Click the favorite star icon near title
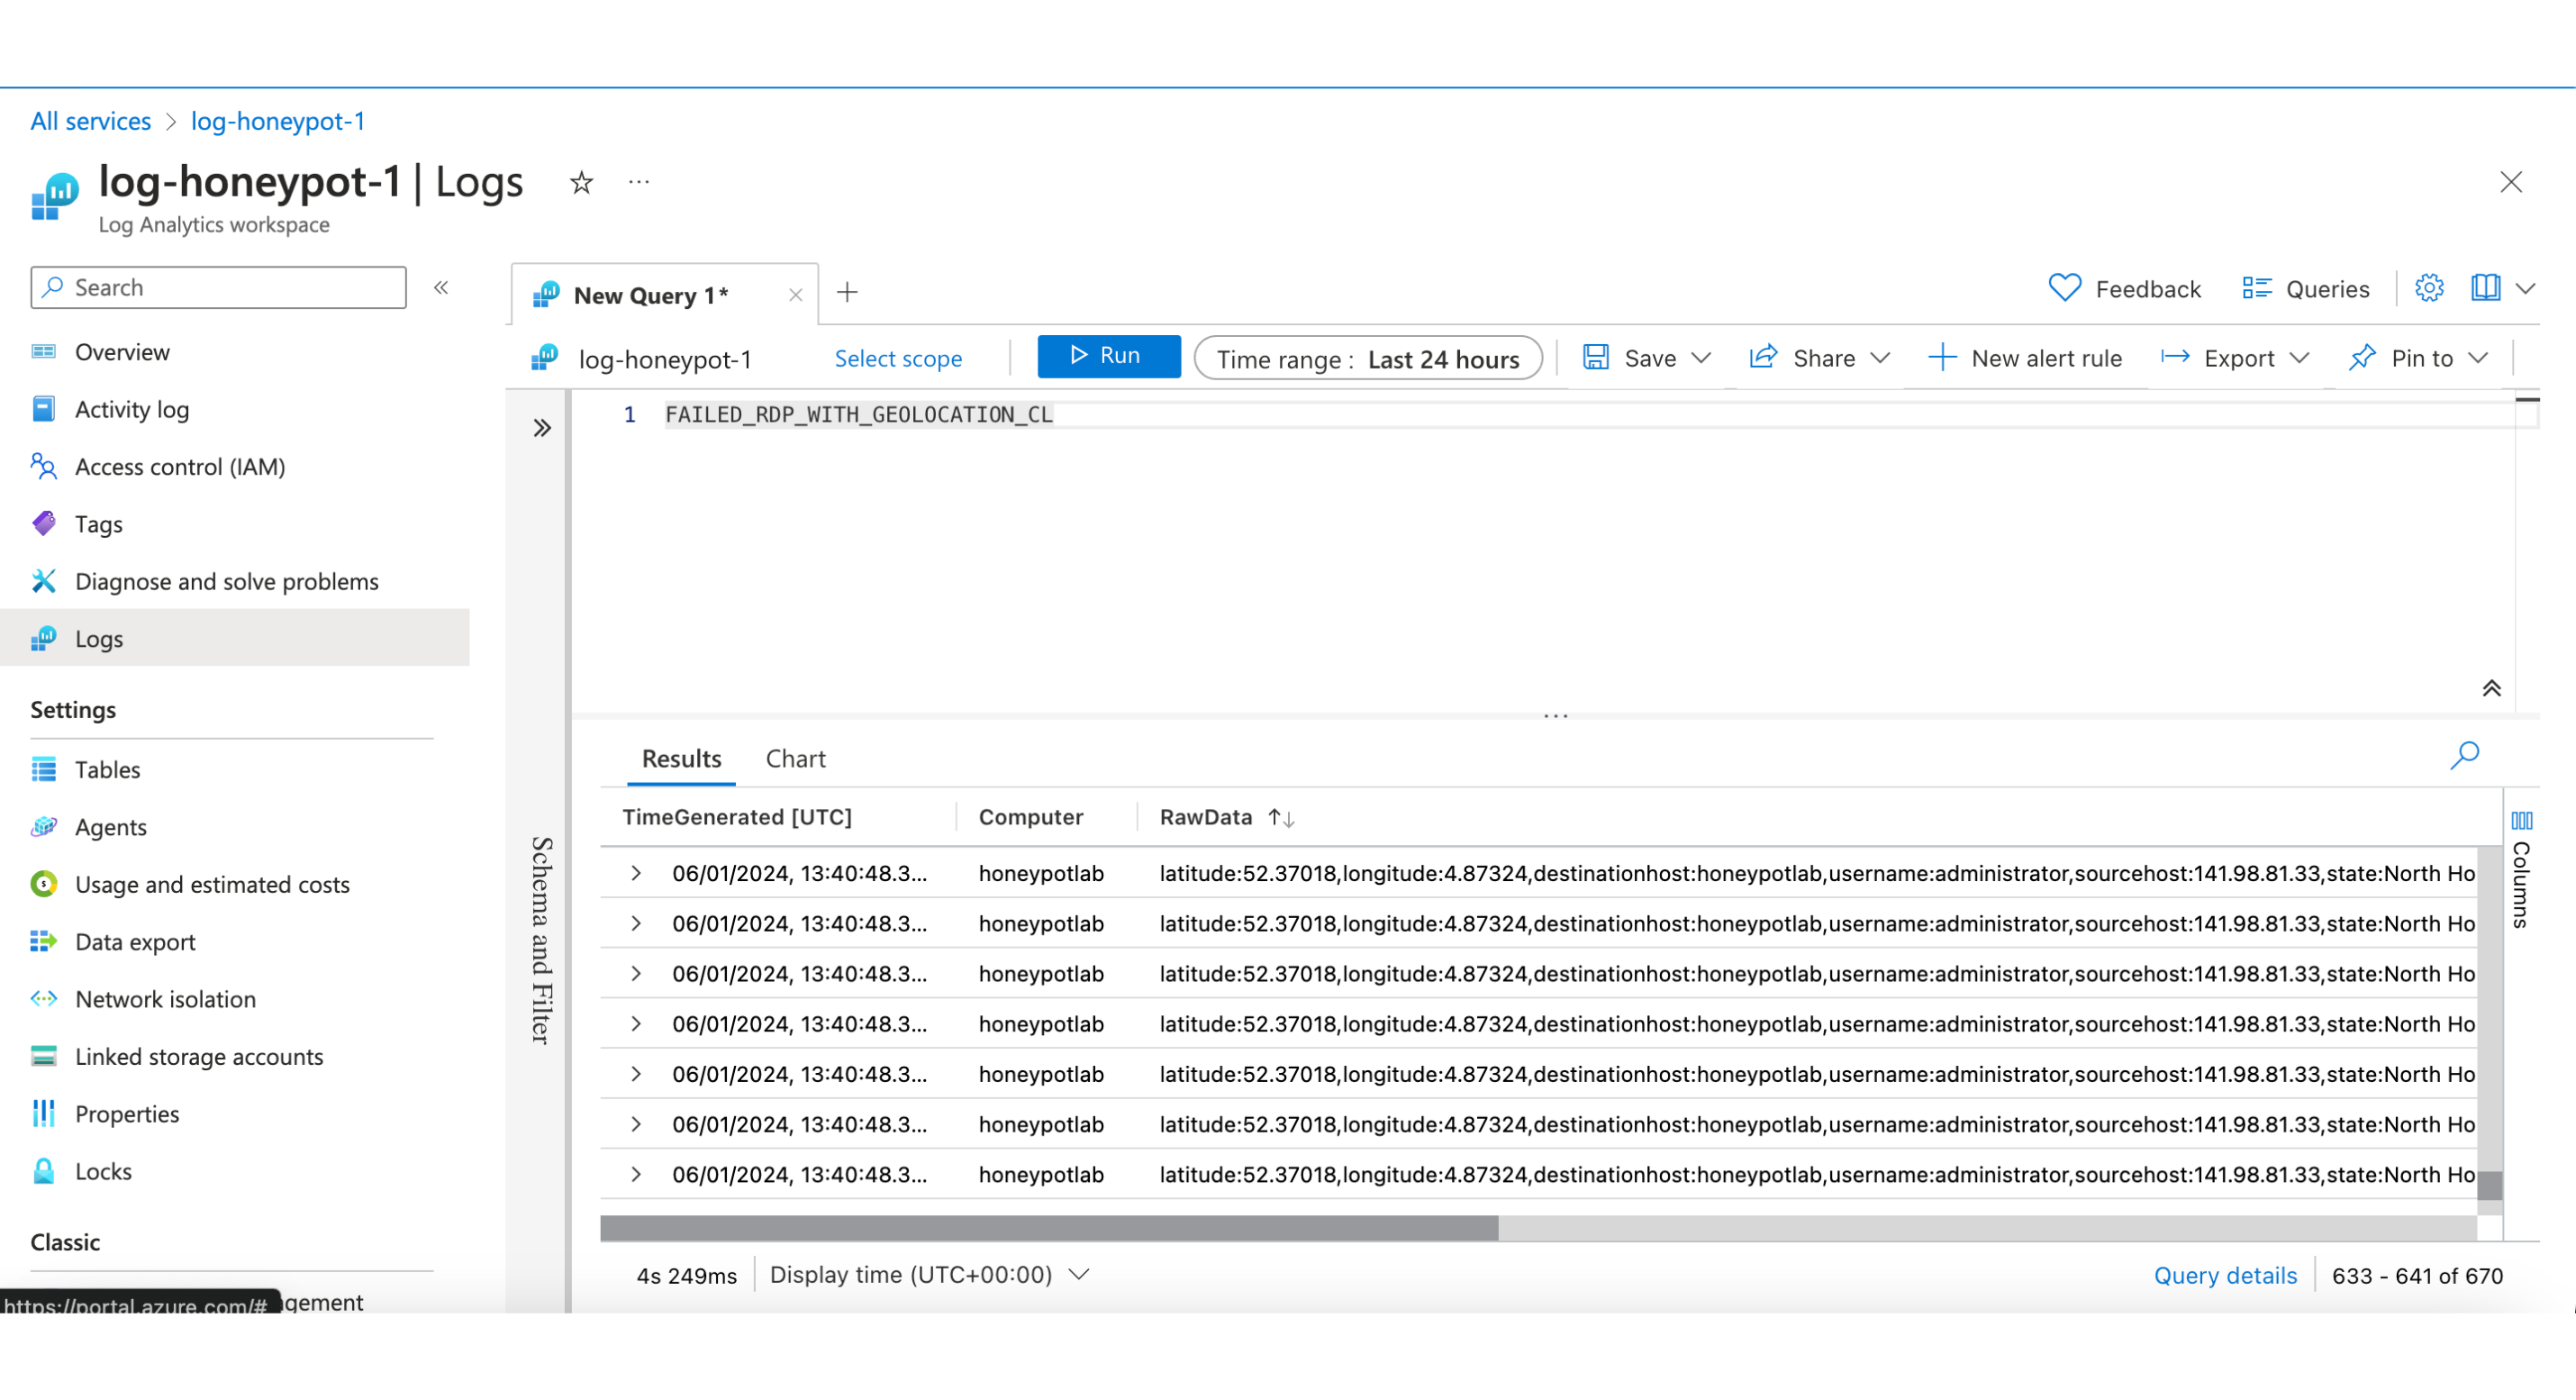 (581, 183)
